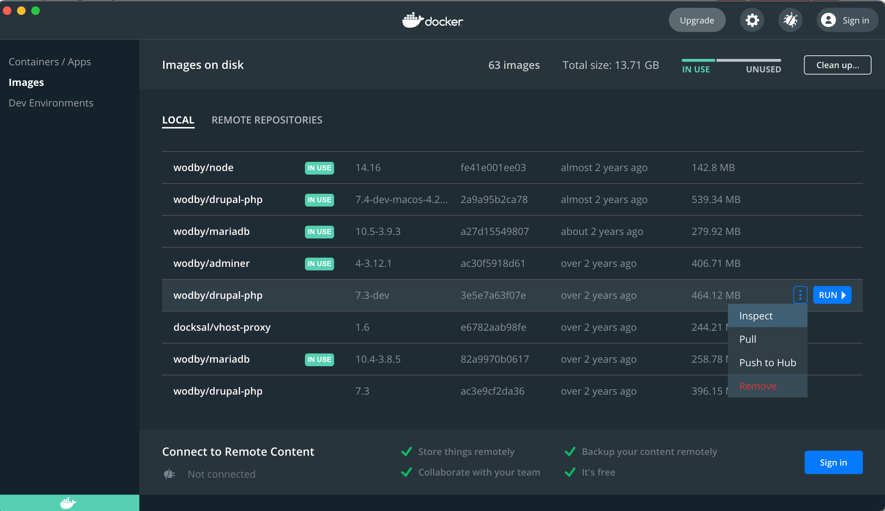Click tag 1.6 on docksal/vhost-proxy
This screenshot has width=885, height=511.
pos(362,327)
